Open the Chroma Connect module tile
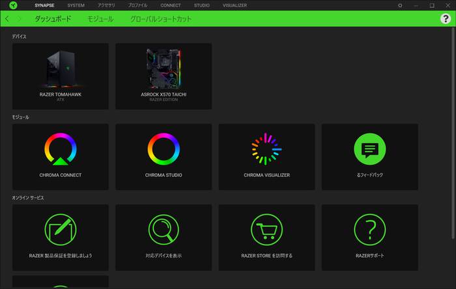The width and height of the screenshot is (456, 289). [x=60, y=157]
